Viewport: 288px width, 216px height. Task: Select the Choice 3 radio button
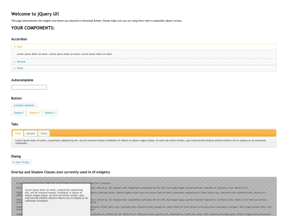tap(50, 113)
